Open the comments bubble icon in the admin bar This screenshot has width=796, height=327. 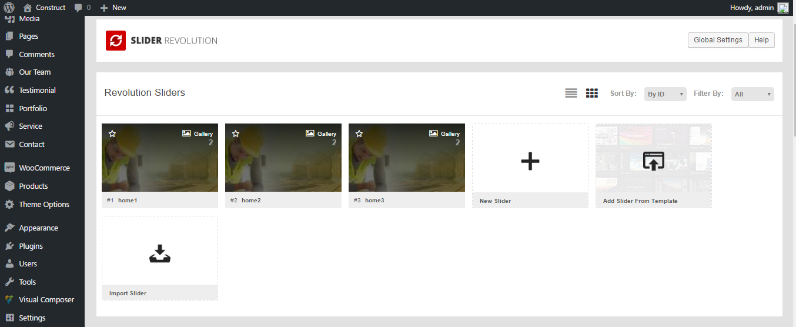click(78, 8)
